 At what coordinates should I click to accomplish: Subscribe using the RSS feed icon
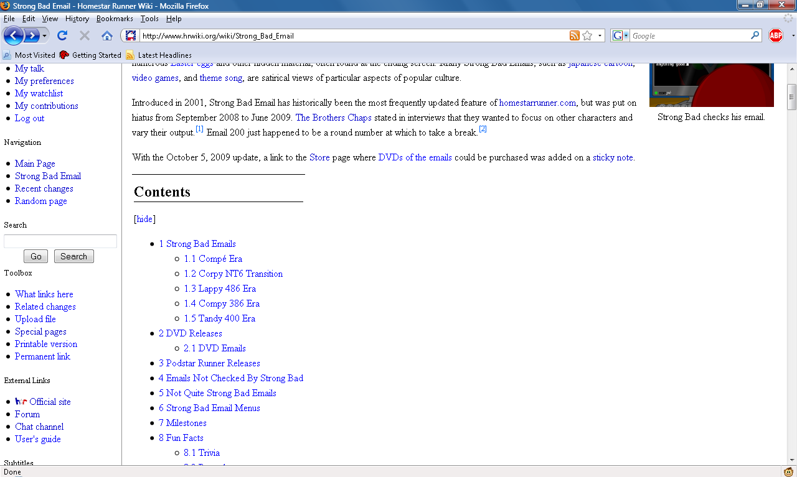coord(575,35)
